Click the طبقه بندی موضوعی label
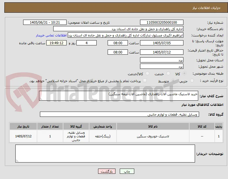Screen dimensions: 228x179 (208, 74)
